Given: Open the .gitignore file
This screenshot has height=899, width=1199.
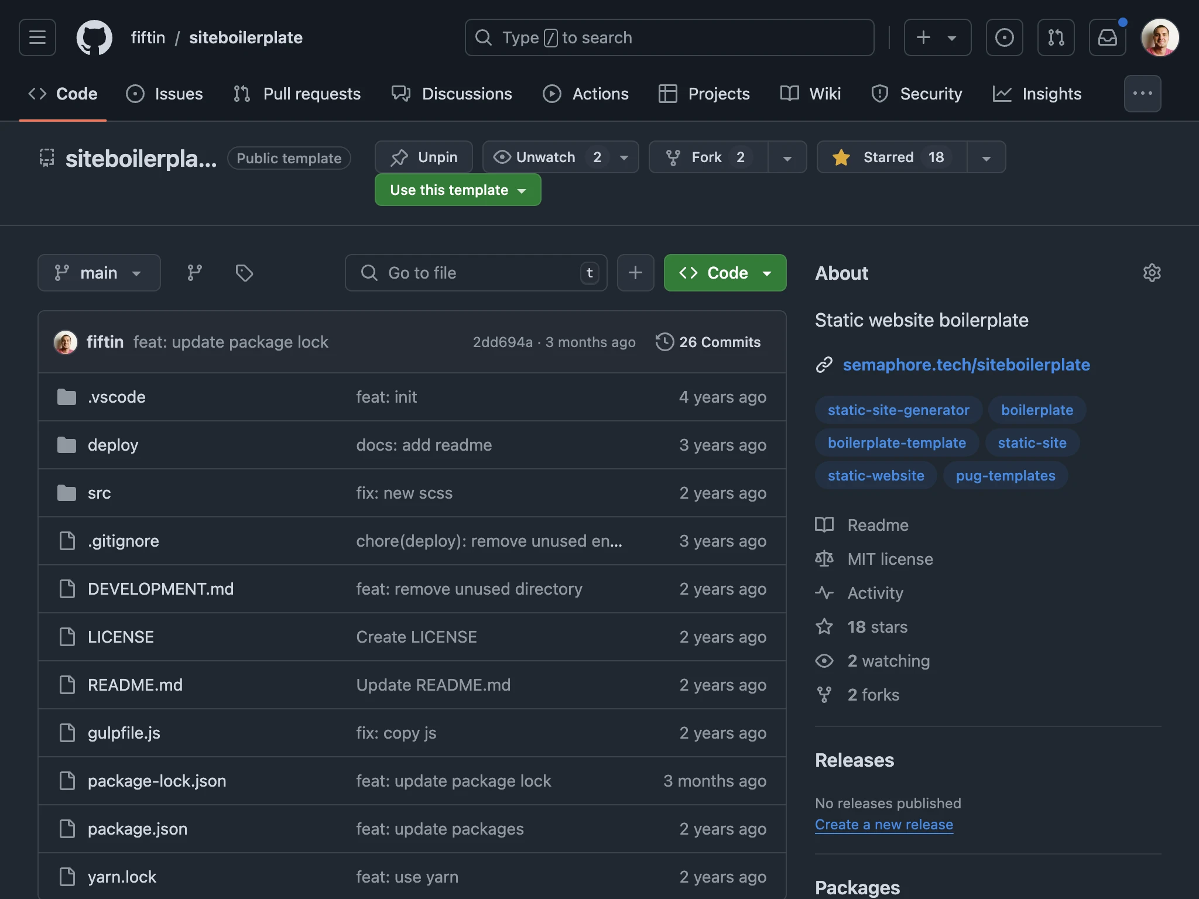Looking at the screenshot, I should coord(124,541).
